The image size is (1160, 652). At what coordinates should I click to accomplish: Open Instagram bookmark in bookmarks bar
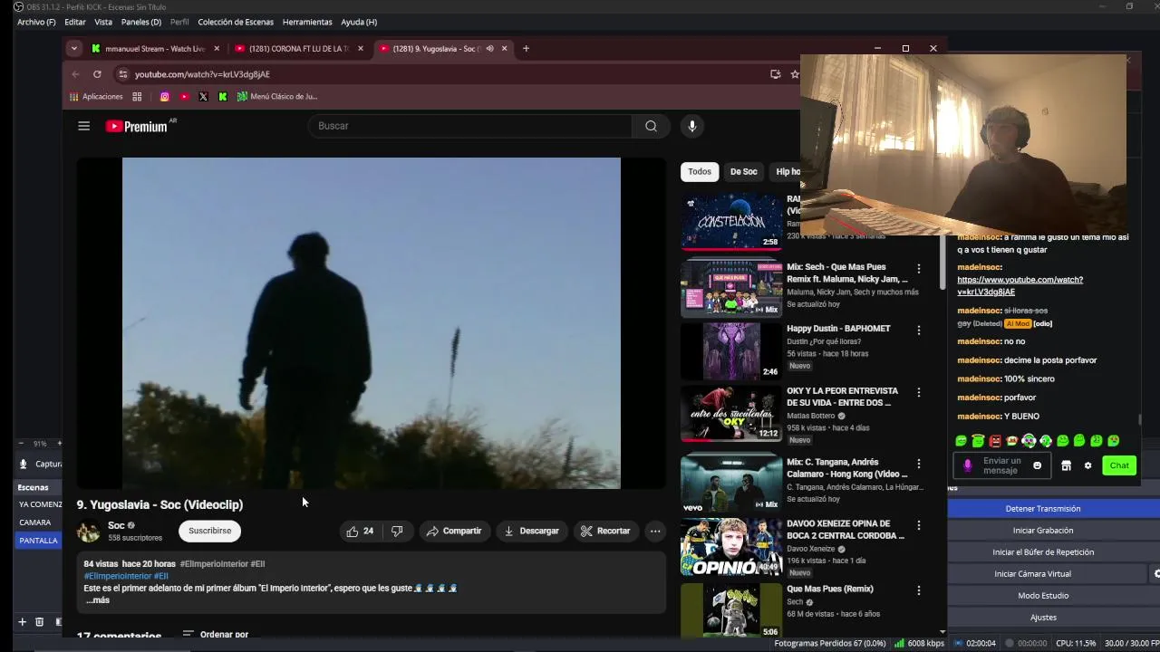point(164,96)
